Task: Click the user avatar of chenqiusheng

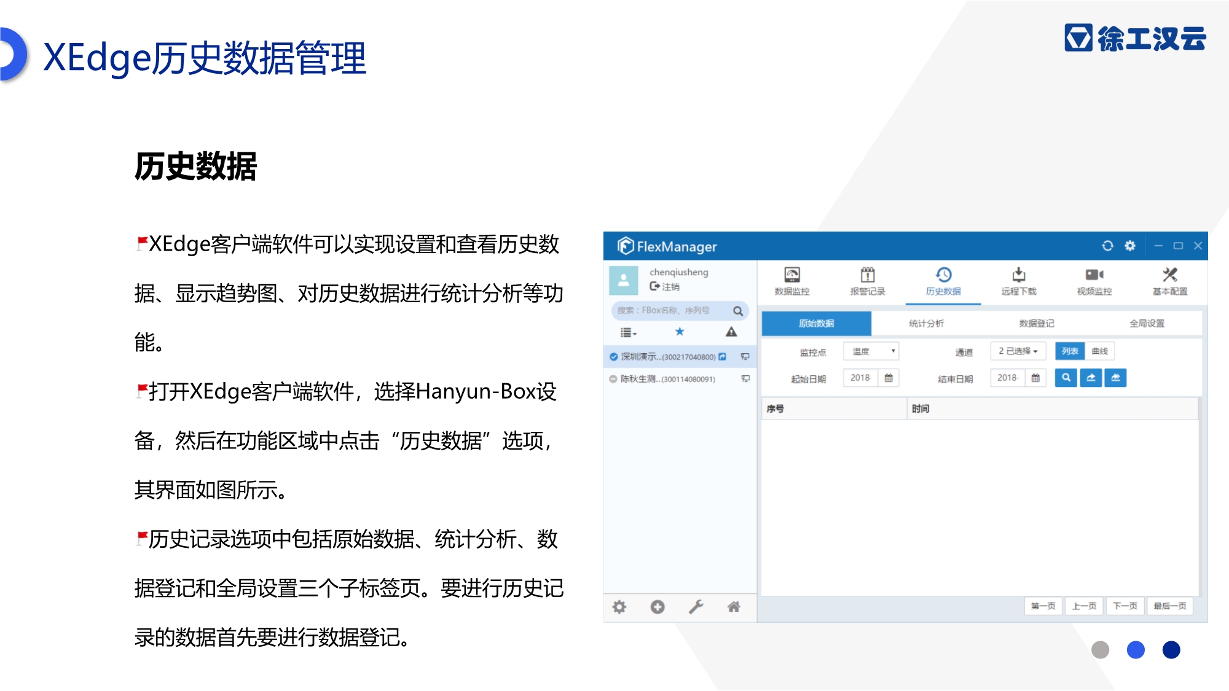Action: [x=624, y=280]
